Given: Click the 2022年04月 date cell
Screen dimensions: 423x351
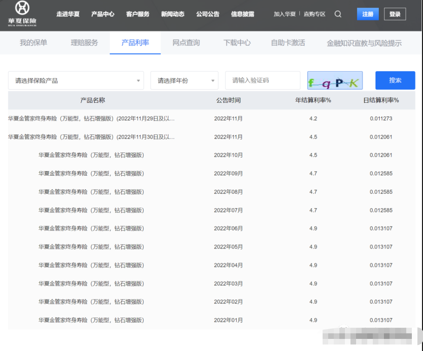Looking at the screenshot, I should [228, 265].
